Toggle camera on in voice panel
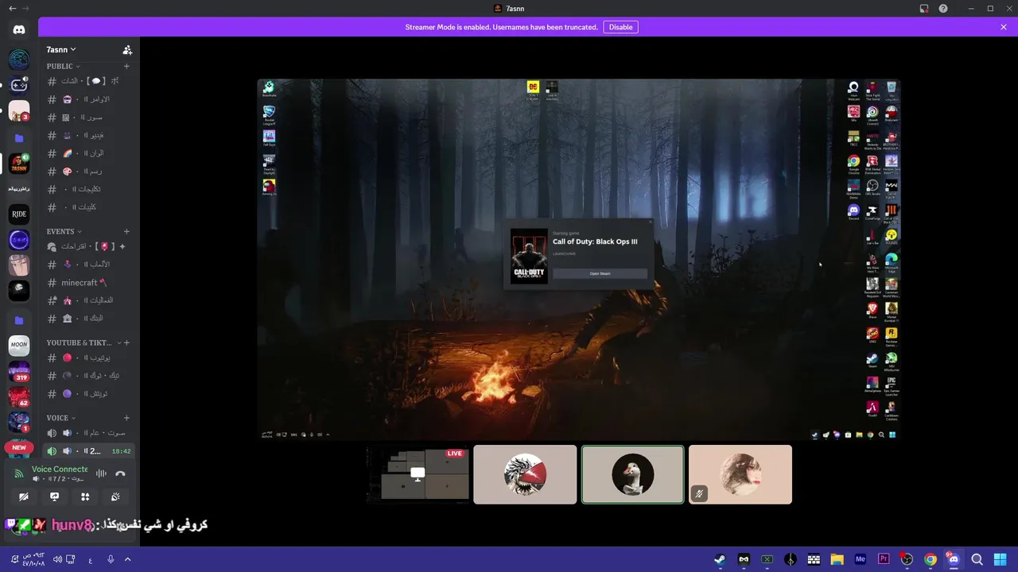The width and height of the screenshot is (1018, 572). [x=24, y=497]
